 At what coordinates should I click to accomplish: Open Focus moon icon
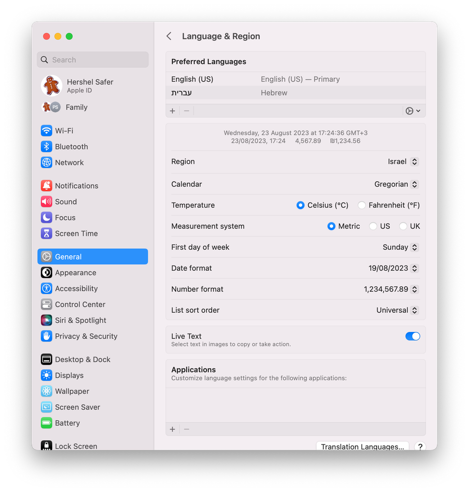tap(46, 218)
